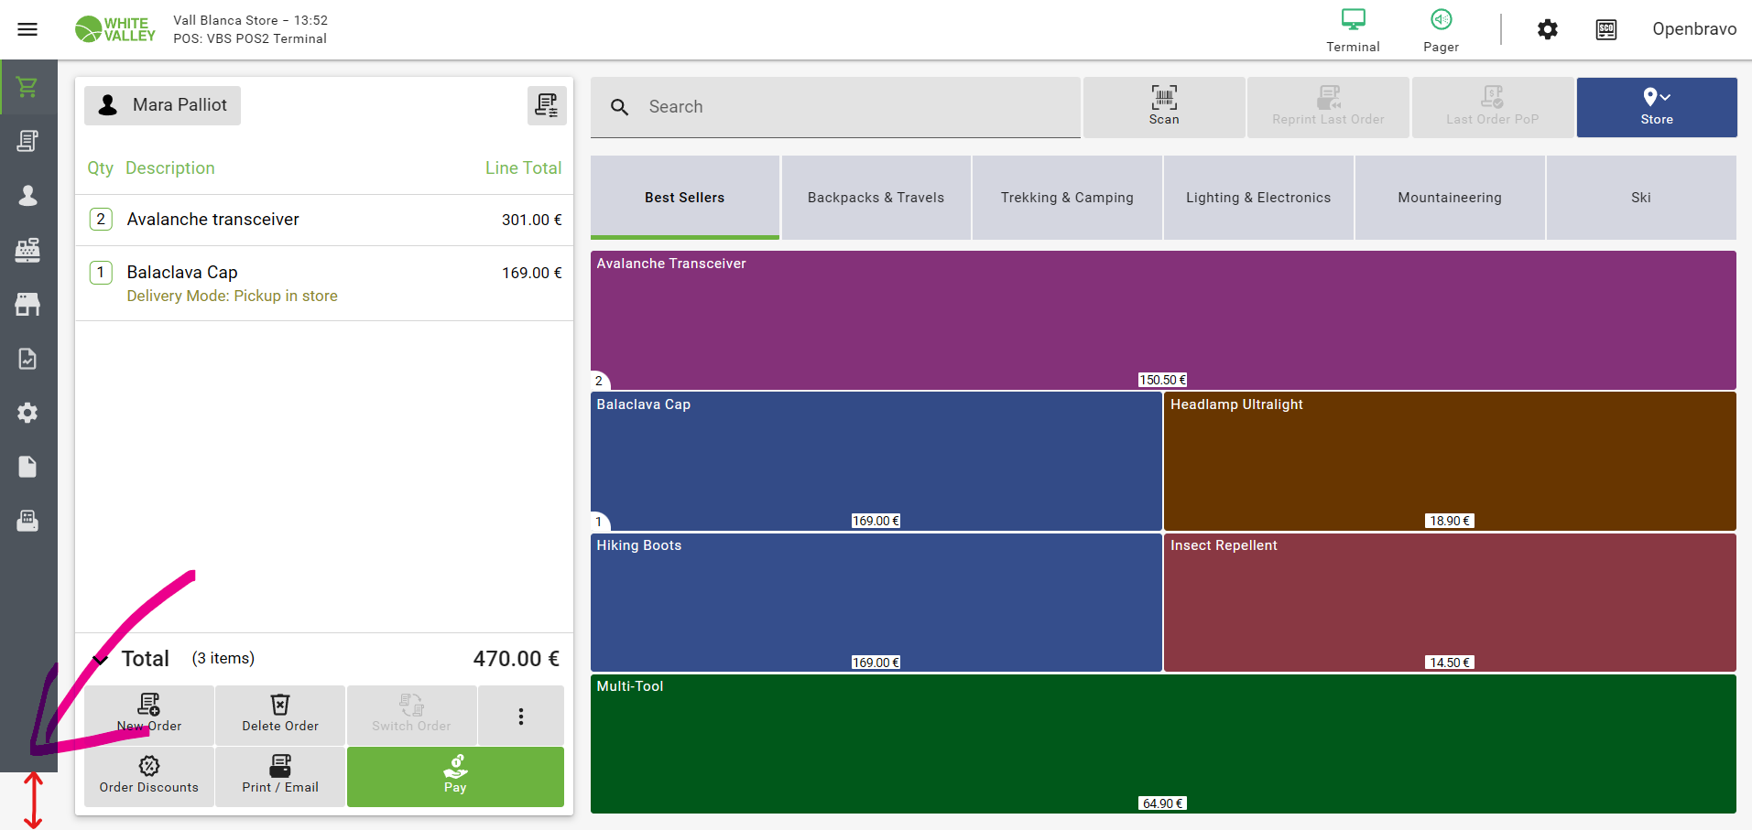Select customer Mara Palliot button
The image size is (1752, 830).
(x=163, y=105)
